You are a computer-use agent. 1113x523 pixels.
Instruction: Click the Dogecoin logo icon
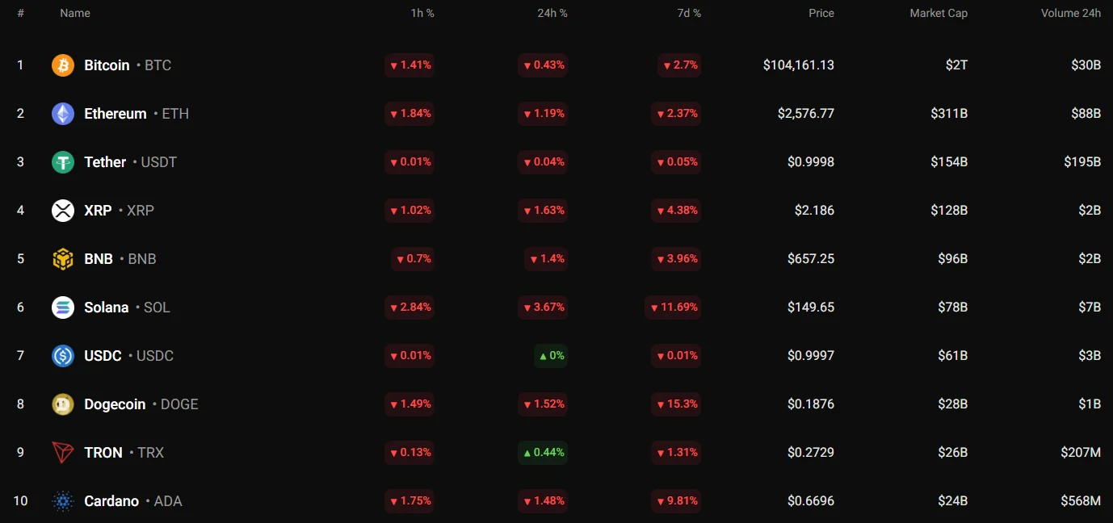(63, 404)
